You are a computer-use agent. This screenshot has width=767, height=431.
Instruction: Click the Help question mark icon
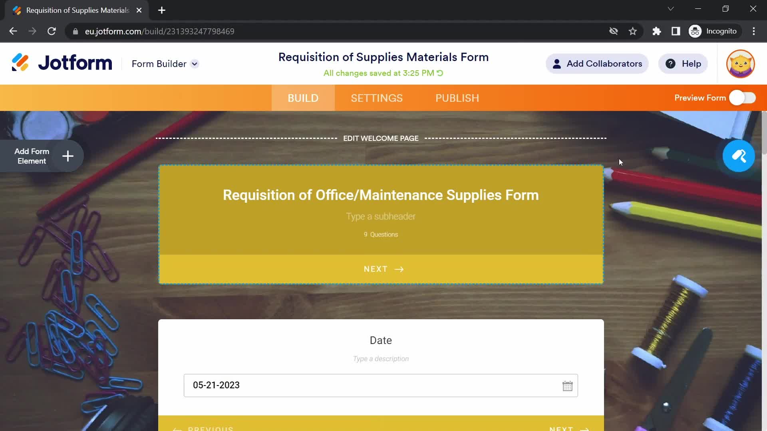point(671,64)
